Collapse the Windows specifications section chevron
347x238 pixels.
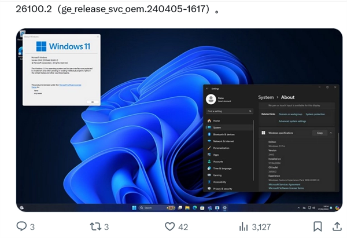(331, 133)
